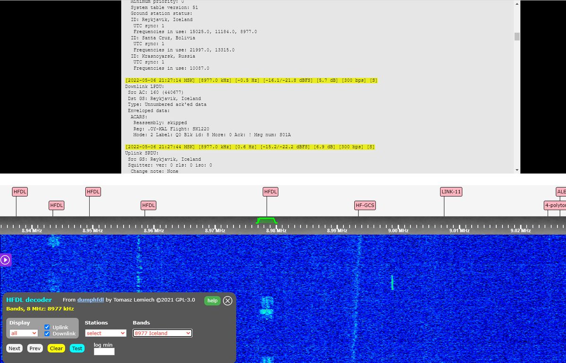The height and width of the screenshot is (363, 566).
Task: Click 8.96 MHz on frequency scale
Action: 153,231
